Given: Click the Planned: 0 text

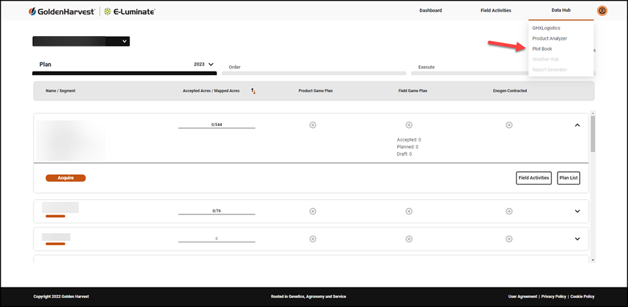Looking at the screenshot, I should 408,147.
